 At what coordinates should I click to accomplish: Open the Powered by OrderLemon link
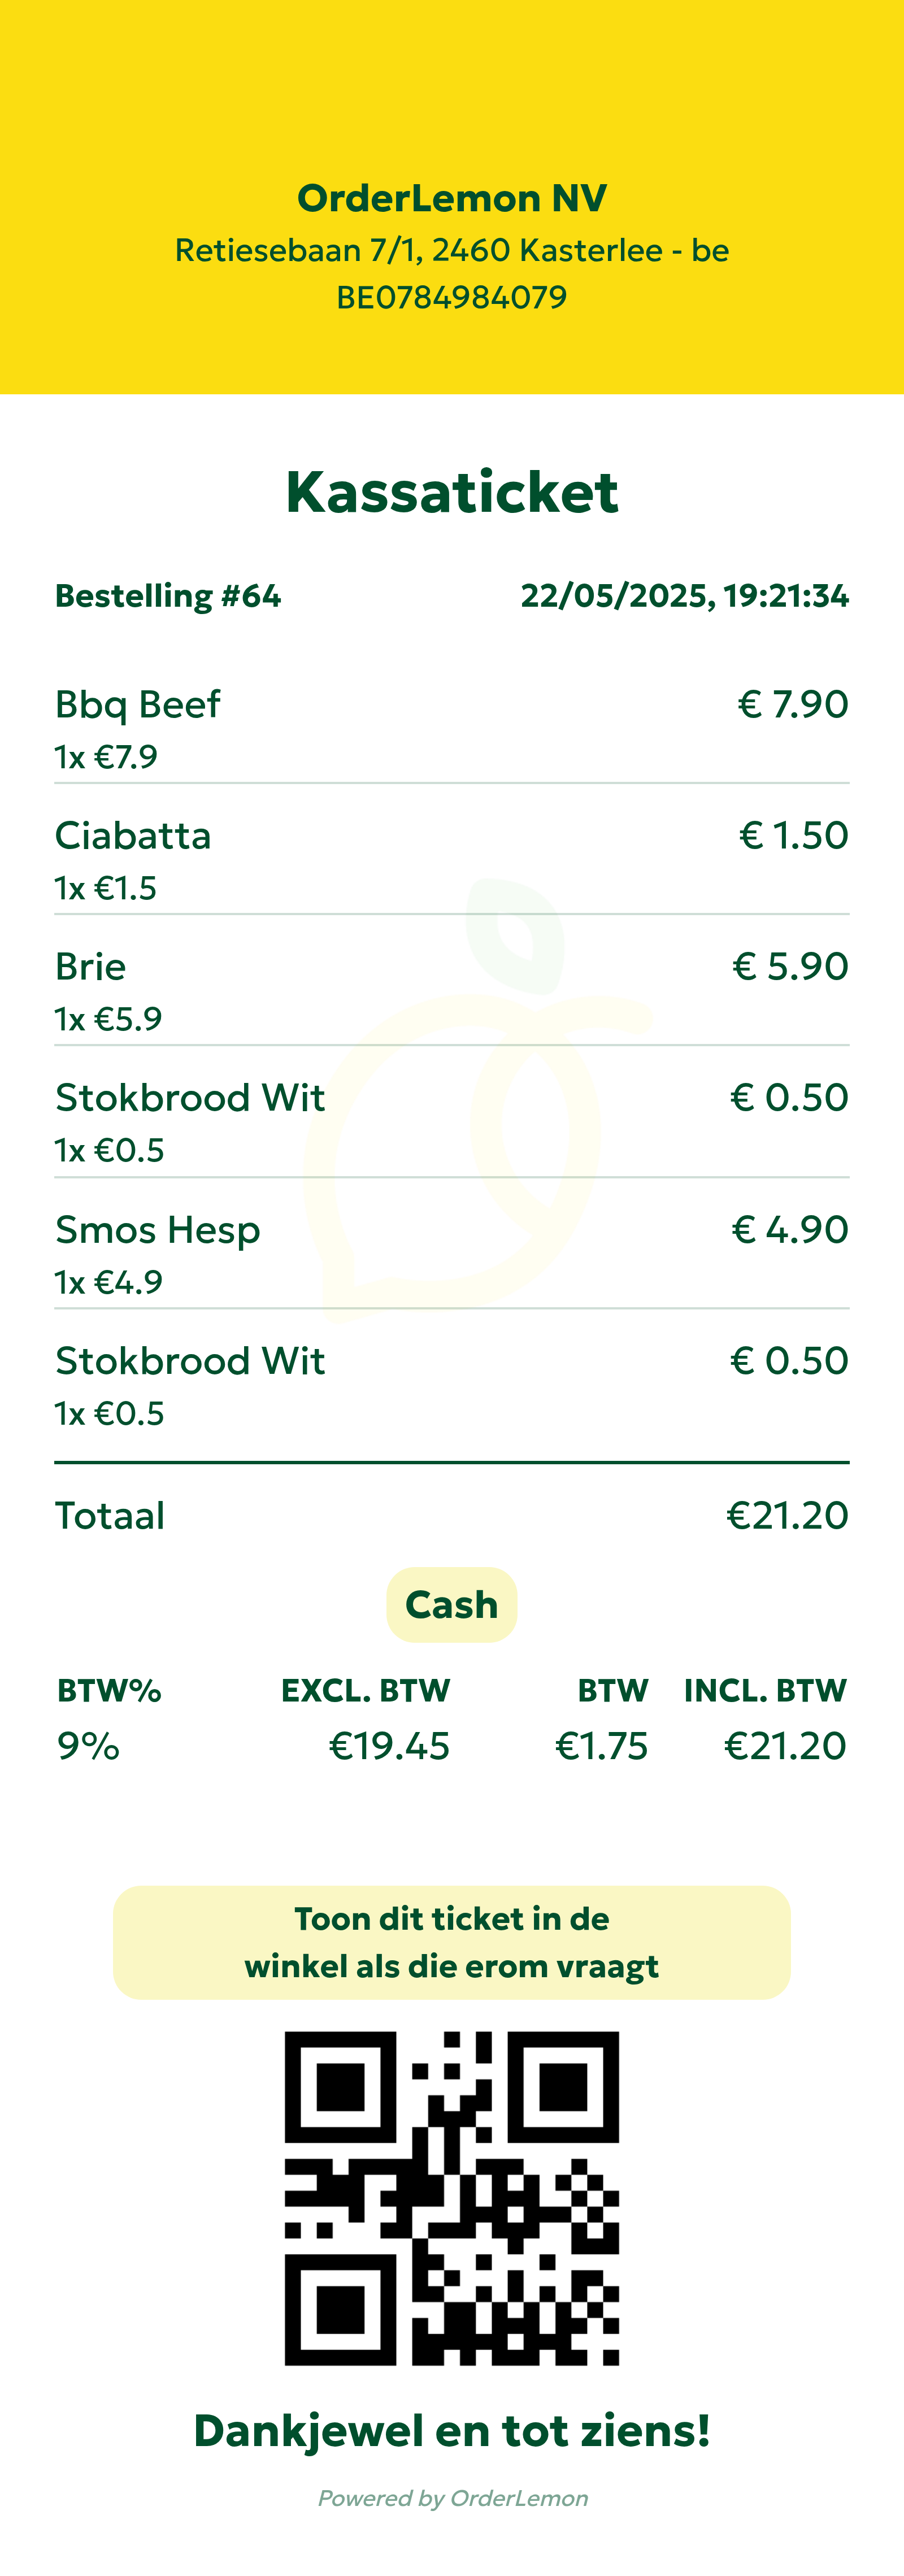tap(452, 2498)
